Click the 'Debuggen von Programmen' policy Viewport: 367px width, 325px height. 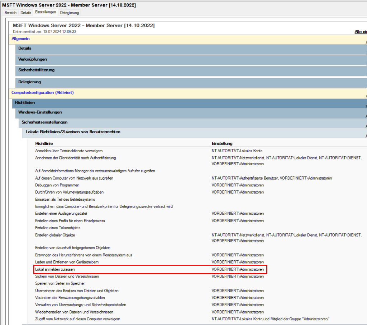[x=57, y=185]
